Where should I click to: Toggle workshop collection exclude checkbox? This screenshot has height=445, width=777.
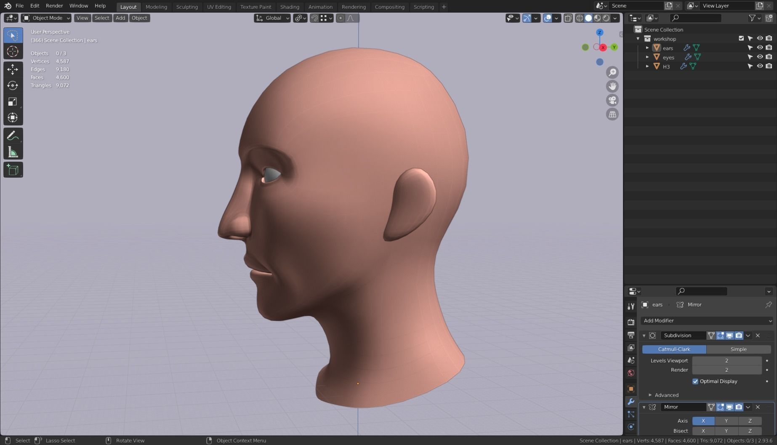(741, 38)
